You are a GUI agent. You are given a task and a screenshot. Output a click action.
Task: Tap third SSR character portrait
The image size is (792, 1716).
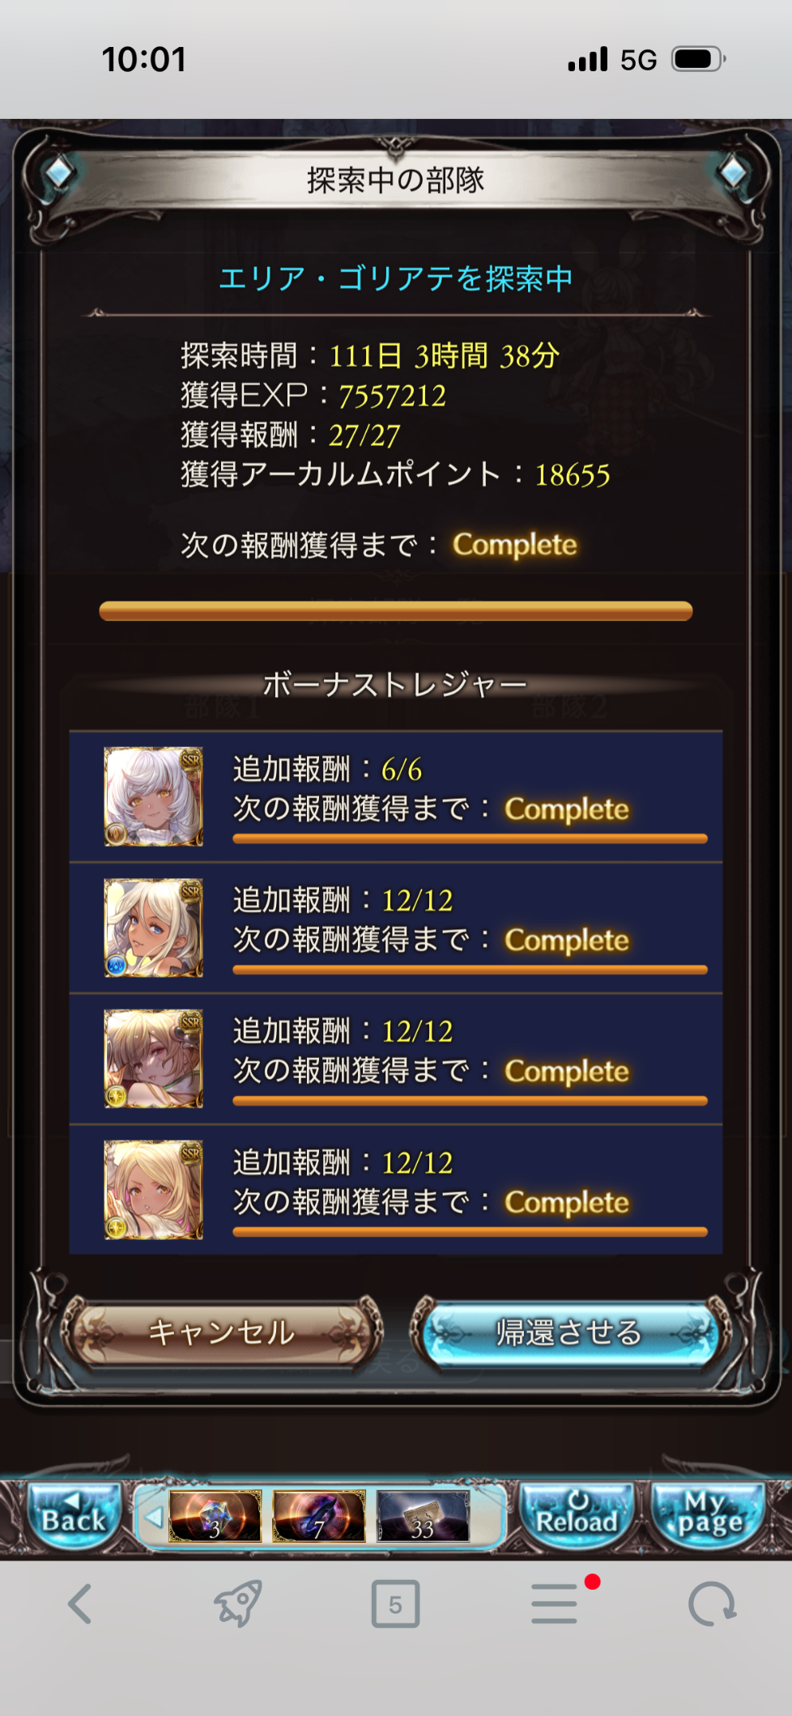(x=154, y=1059)
